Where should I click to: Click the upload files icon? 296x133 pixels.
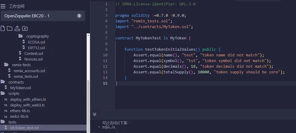[17, 29]
